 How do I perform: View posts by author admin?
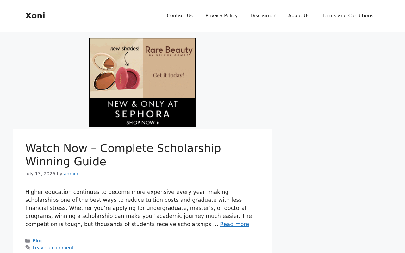coord(71,174)
